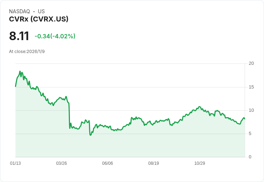Click the 5 y-axis value label
The width and height of the screenshot is (264, 182).
pos(250,134)
